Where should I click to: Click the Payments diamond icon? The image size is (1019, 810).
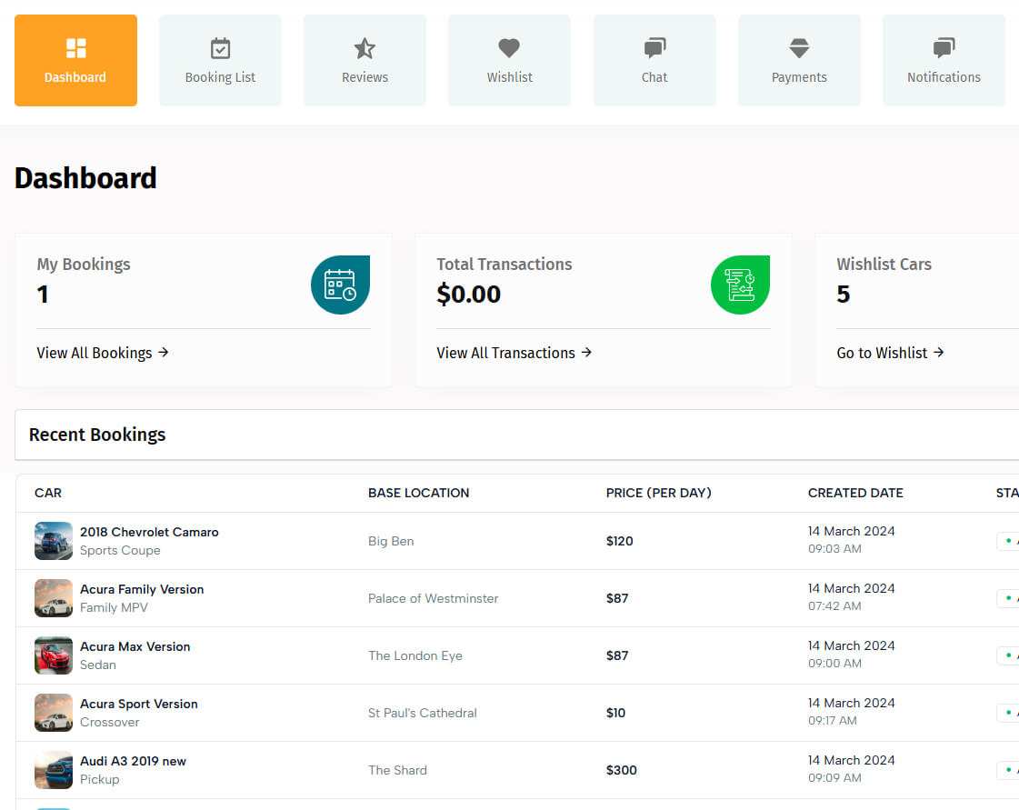coord(799,48)
